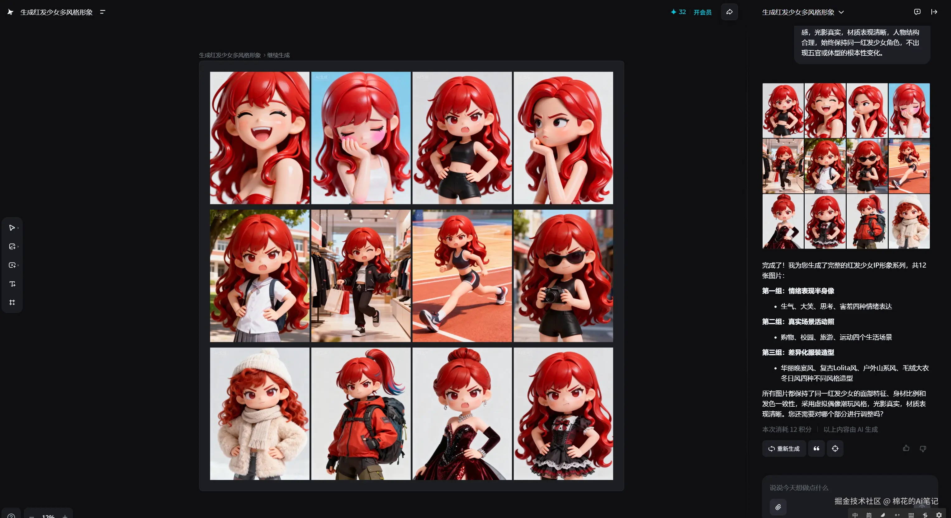Select the frame artboard tool
Viewport: 951px width, 518px height.
(x=12, y=302)
